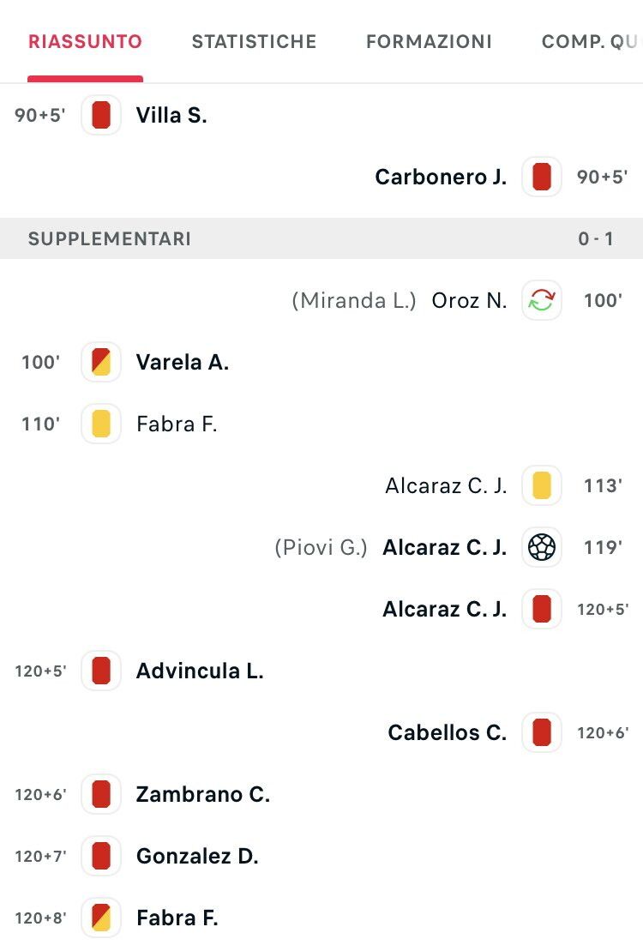Click the goal ball icon at 119'
Viewport: 643px width, 945px height.
542,547
